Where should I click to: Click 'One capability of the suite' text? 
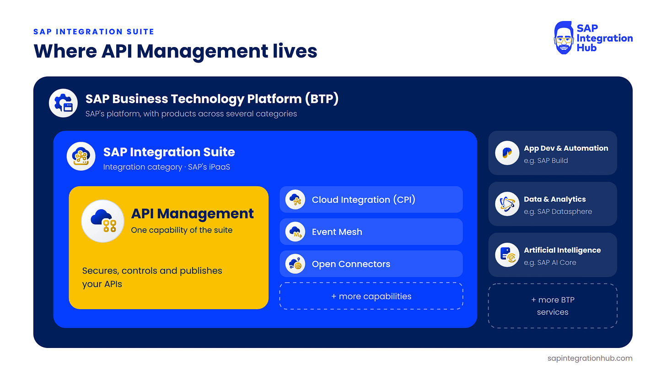pyautogui.click(x=182, y=230)
